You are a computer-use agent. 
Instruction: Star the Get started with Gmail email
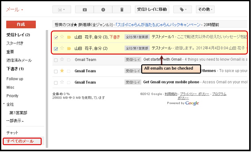62,59
